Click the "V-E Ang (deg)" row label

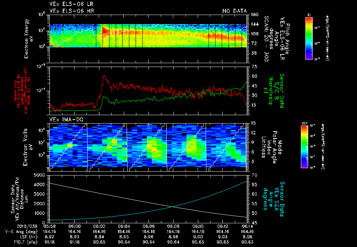(21, 232)
